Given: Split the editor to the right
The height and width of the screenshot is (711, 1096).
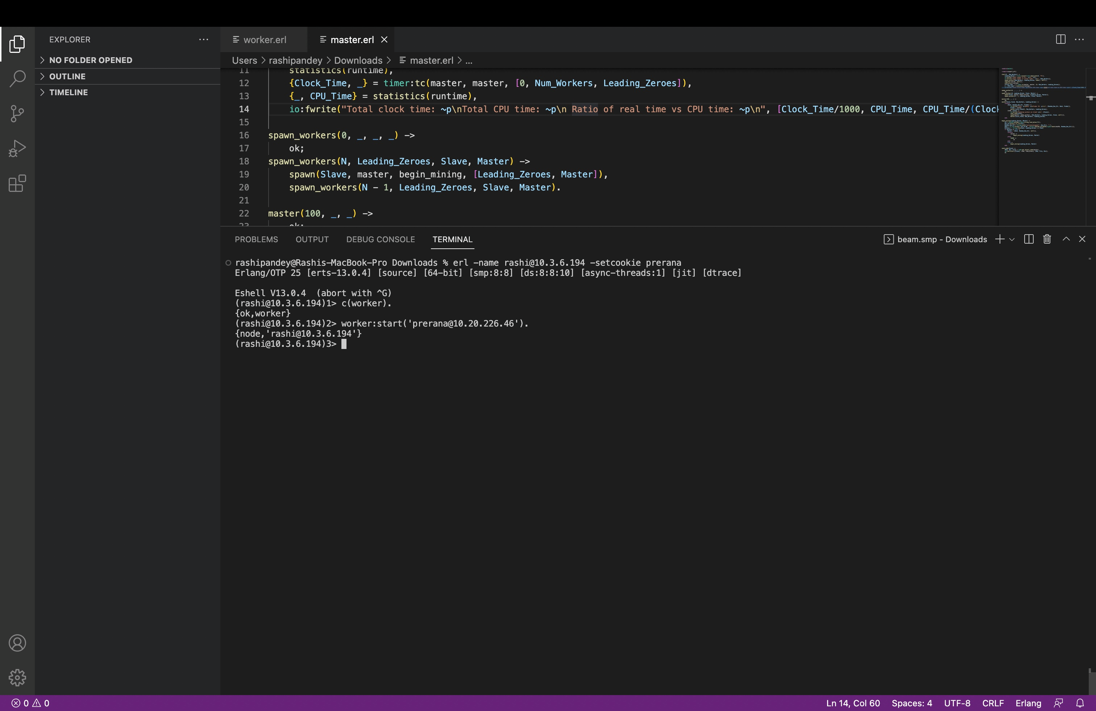Looking at the screenshot, I should pos(1060,39).
